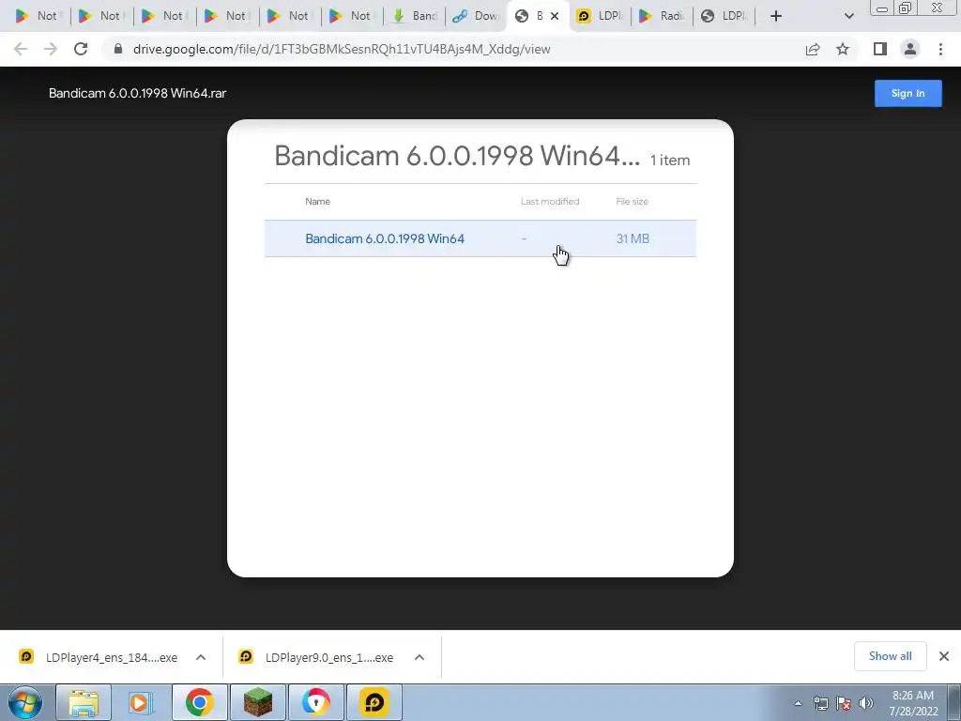Expand the tab search dropdown
The image size is (961, 721).
pyautogui.click(x=848, y=16)
